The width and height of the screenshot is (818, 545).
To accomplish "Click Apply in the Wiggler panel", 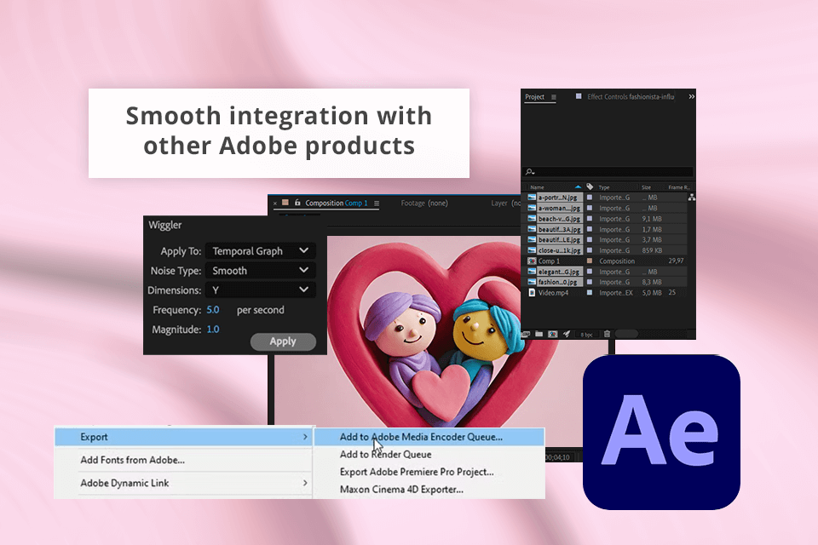I will (x=283, y=341).
